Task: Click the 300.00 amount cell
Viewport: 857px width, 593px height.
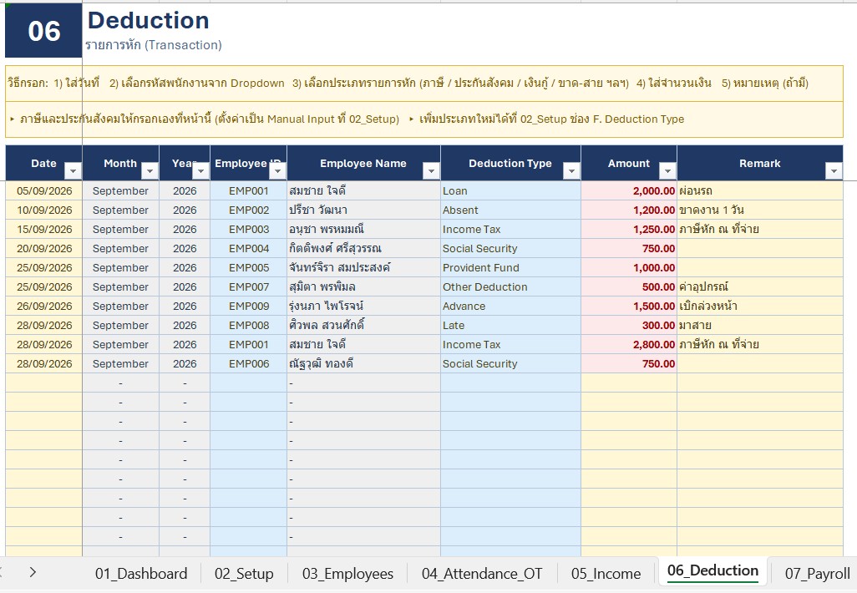Action: (629, 325)
